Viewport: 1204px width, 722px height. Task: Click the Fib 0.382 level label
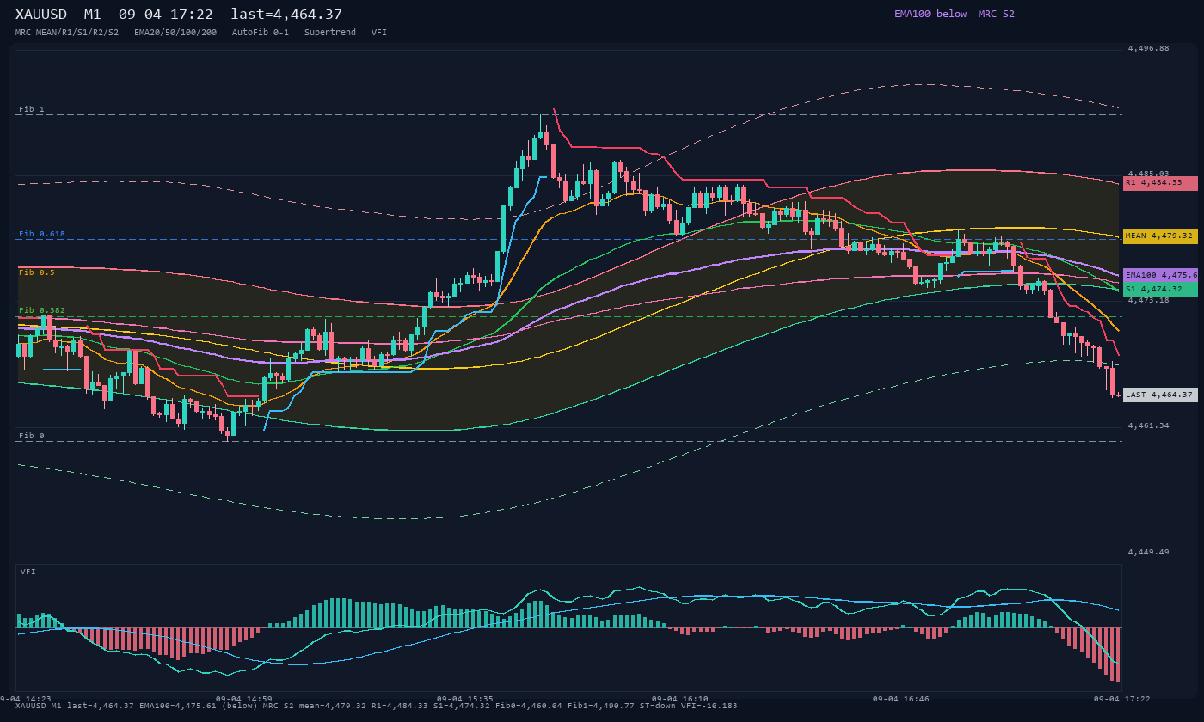pyautogui.click(x=42, y=310)
